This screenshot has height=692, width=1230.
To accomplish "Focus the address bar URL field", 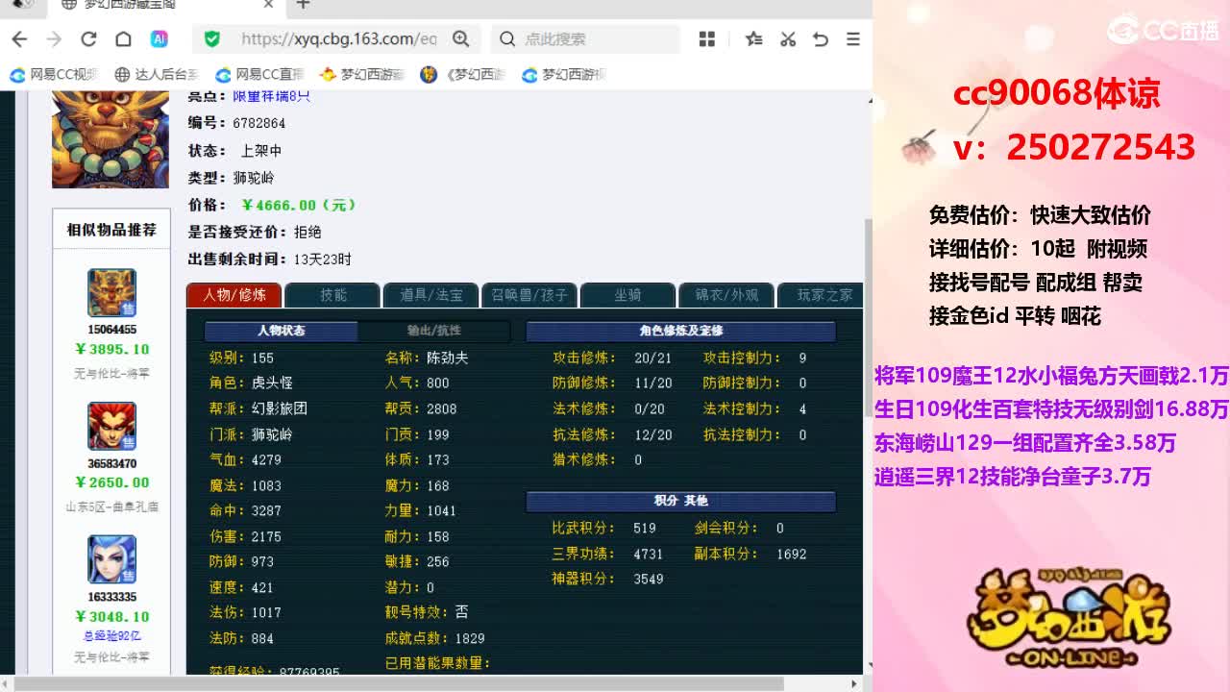I will coord(338,39).
